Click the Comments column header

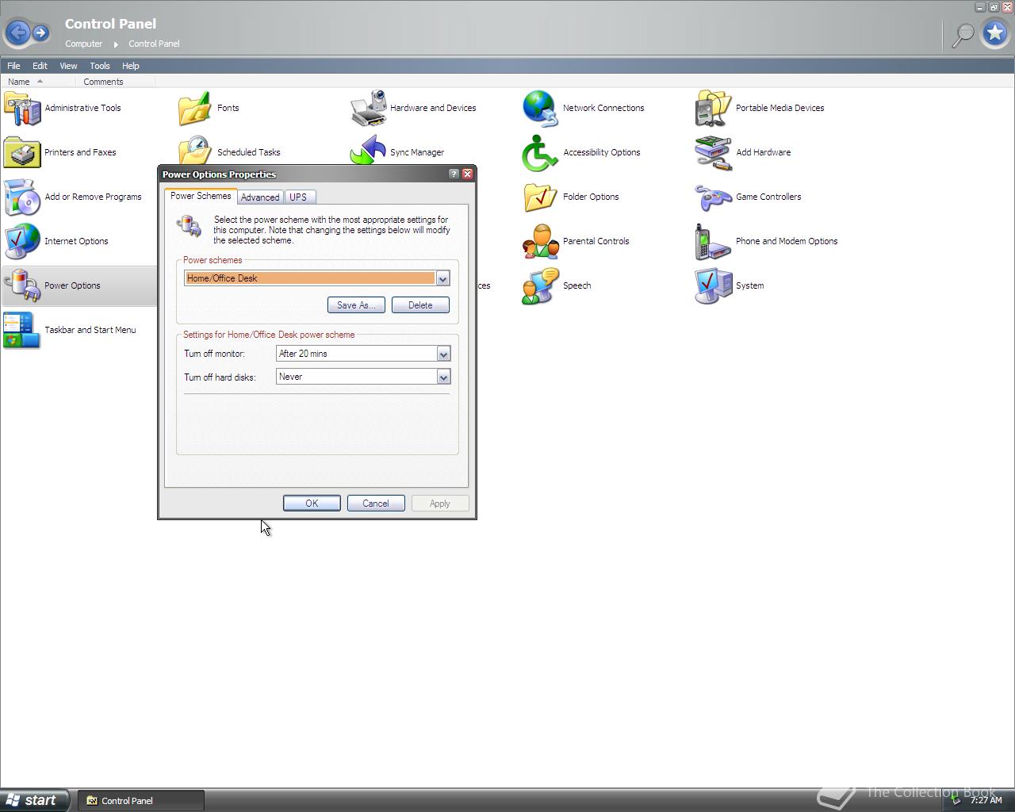(117, 82)
